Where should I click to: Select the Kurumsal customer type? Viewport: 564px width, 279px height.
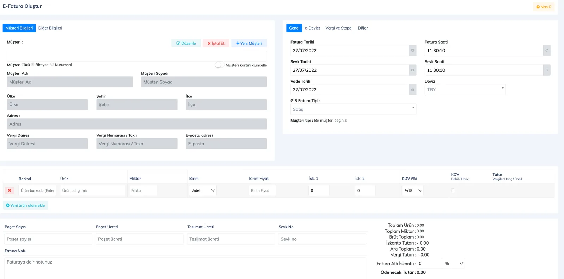click(52, 64)
